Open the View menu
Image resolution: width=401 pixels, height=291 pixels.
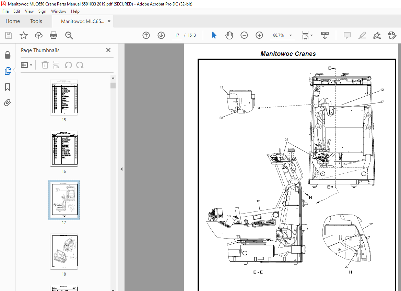[29, 11]
